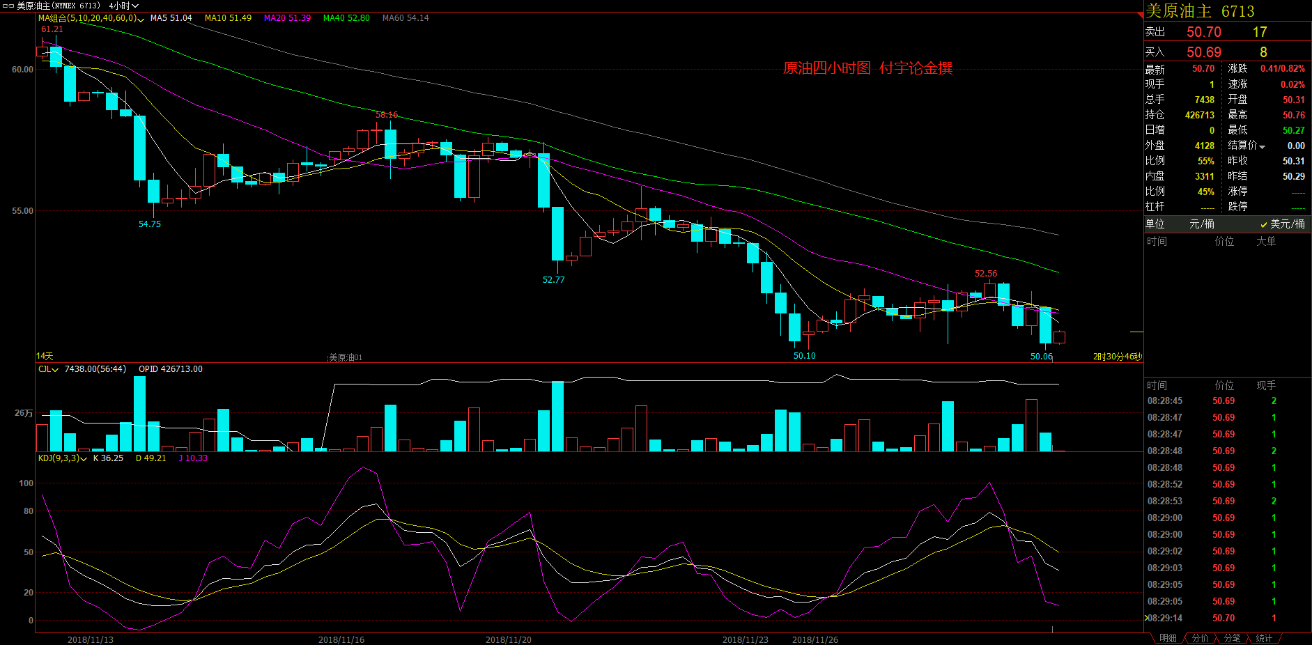Click the 总手 value 7438

click(x=1205, y=100)
